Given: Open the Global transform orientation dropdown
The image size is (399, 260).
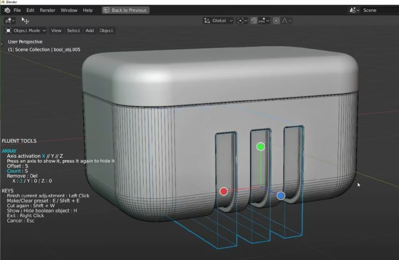Looking at the screenshot, I should pyautogui.click(x=218, y=21).
